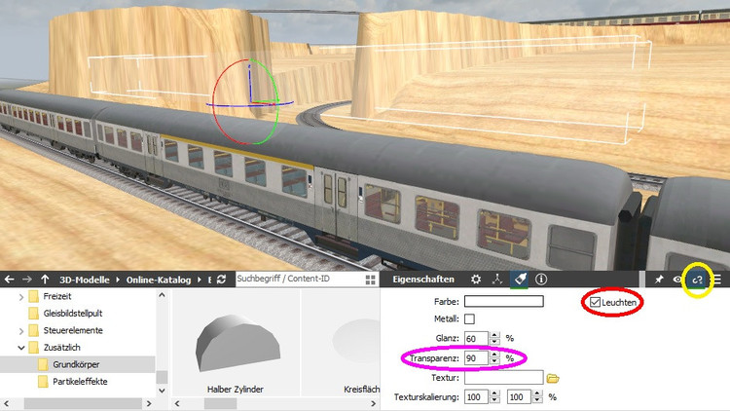Open the connections tab in Eigenschaften
730x411 pixels.
[497, 280]
